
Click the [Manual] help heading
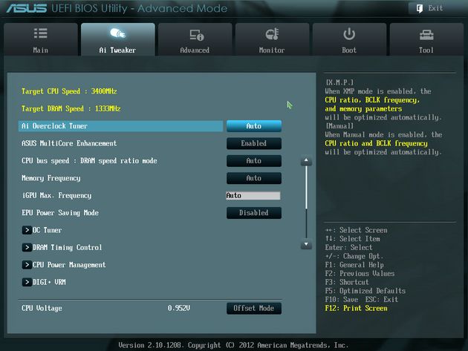[x=339, y=126]
